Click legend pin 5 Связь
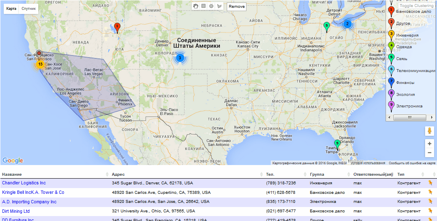Image resolution: width=437 pixels, height=221 pixels. tap(391, 59)
